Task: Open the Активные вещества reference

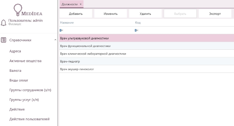Action: point(26,61)
